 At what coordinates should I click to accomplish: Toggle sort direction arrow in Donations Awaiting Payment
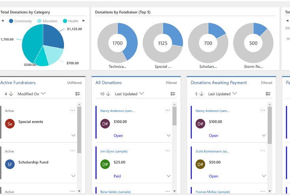pos(202,94)
